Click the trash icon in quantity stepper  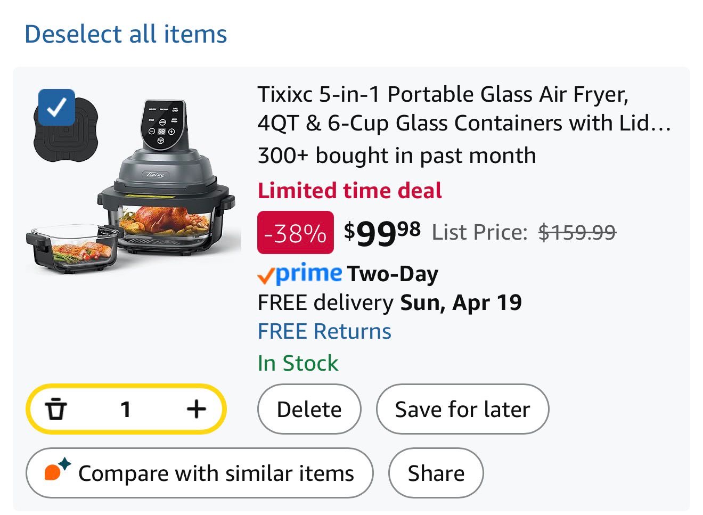[x=56, y=409]
